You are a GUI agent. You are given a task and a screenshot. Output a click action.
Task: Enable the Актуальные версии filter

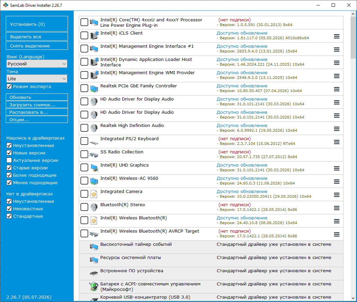pos(9,160)
